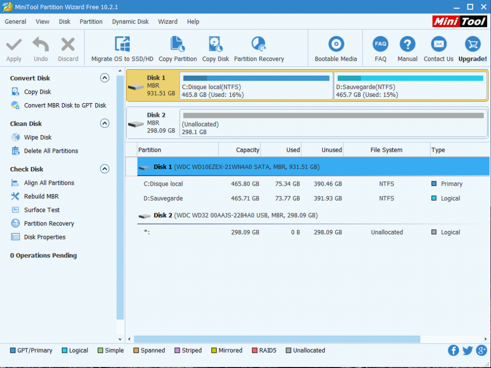The width and height of the screenshot is (491, 368).
Task: Click the Migrate OS to SSD/HD icon
Action: pos(122,44)
